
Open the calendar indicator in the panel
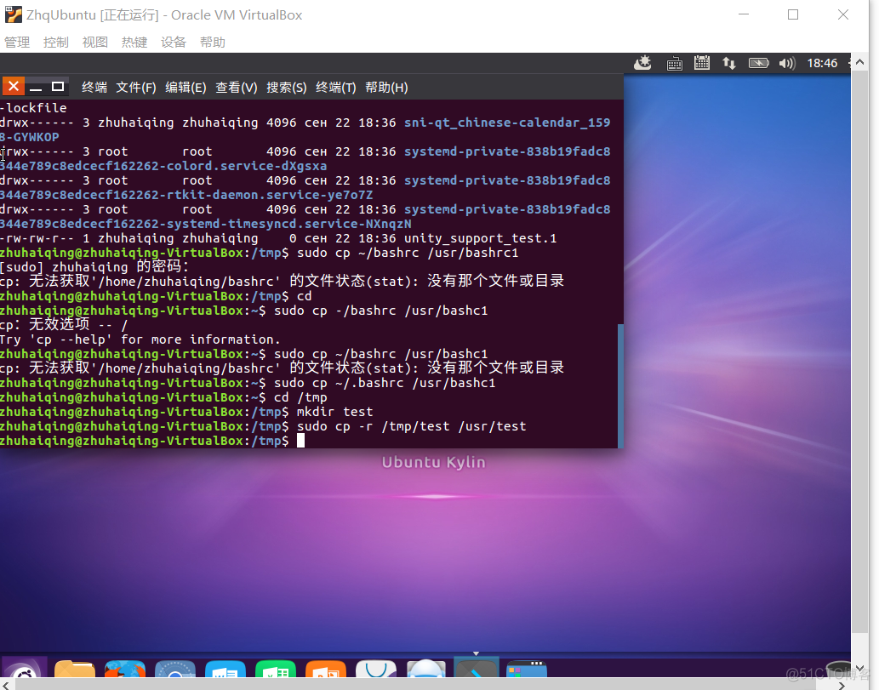[702, 63]
